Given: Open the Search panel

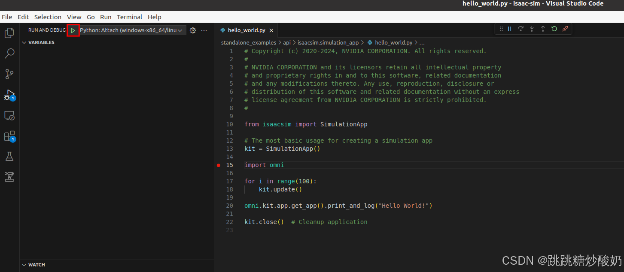Looking at the screenshot, I should coord(9,53).
